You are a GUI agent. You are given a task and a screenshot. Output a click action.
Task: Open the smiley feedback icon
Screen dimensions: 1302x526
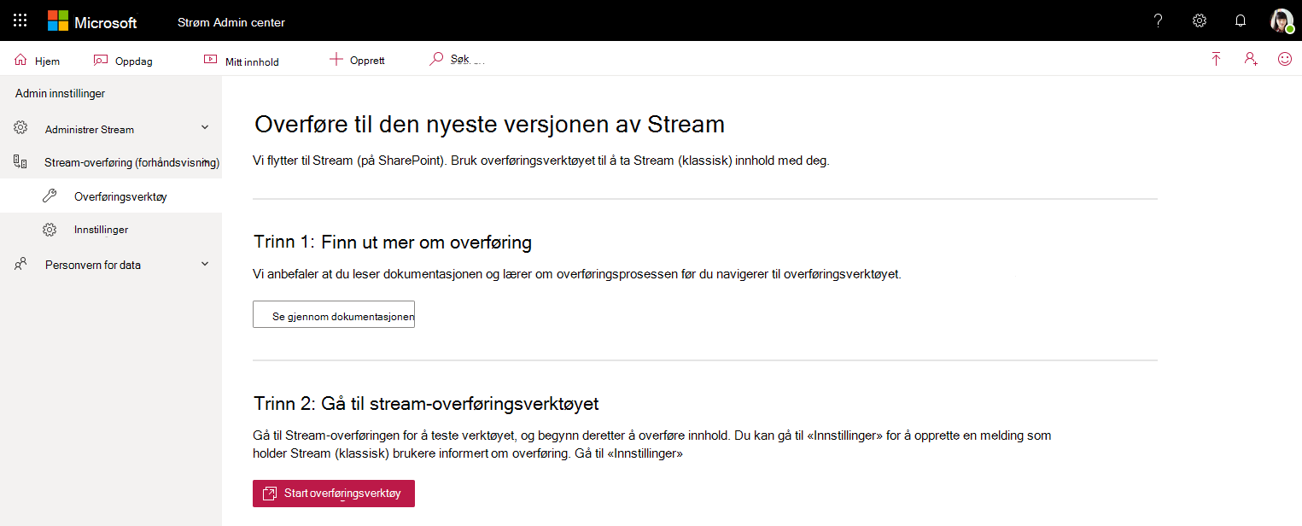(1283, 59)
